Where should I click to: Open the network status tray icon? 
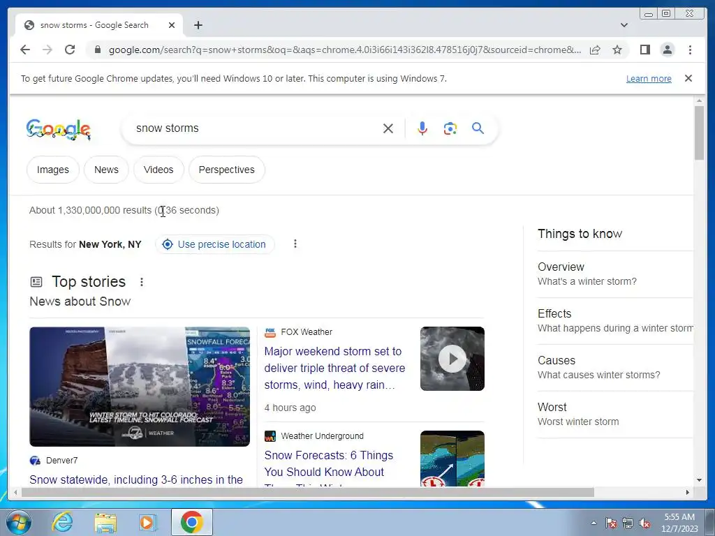click(628, 523)
